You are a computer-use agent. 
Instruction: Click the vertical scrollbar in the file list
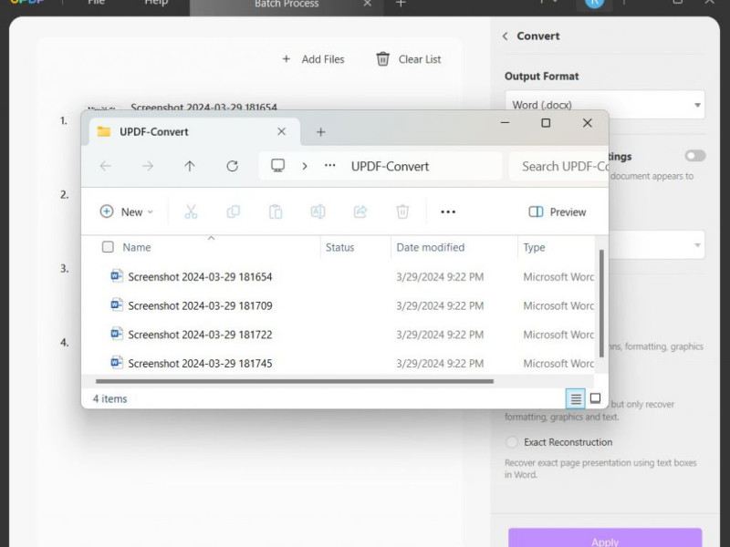coord(601,304)
